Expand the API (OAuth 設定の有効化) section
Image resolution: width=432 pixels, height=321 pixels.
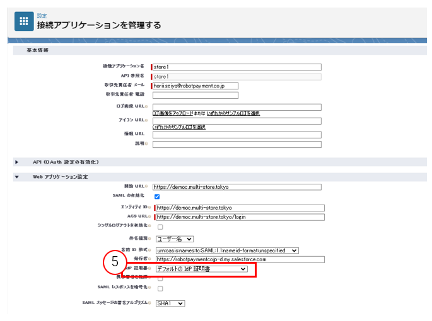tap(17, 162)
